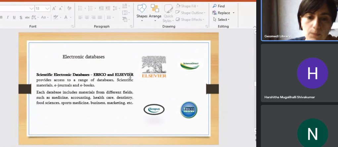The width and height of the screenshot is (338, 147).
Task: Open Line Spacing options
Action: pos(117,8)
